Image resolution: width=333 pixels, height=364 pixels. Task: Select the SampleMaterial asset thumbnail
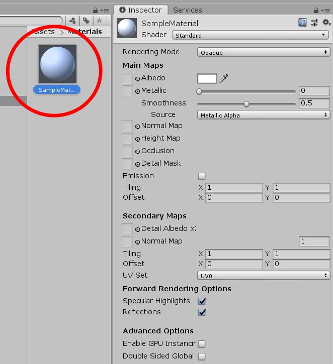click(57, 64)
